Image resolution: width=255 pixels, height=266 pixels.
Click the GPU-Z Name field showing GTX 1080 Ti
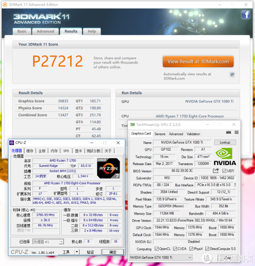pyautogui.click(x=182, y=142)
